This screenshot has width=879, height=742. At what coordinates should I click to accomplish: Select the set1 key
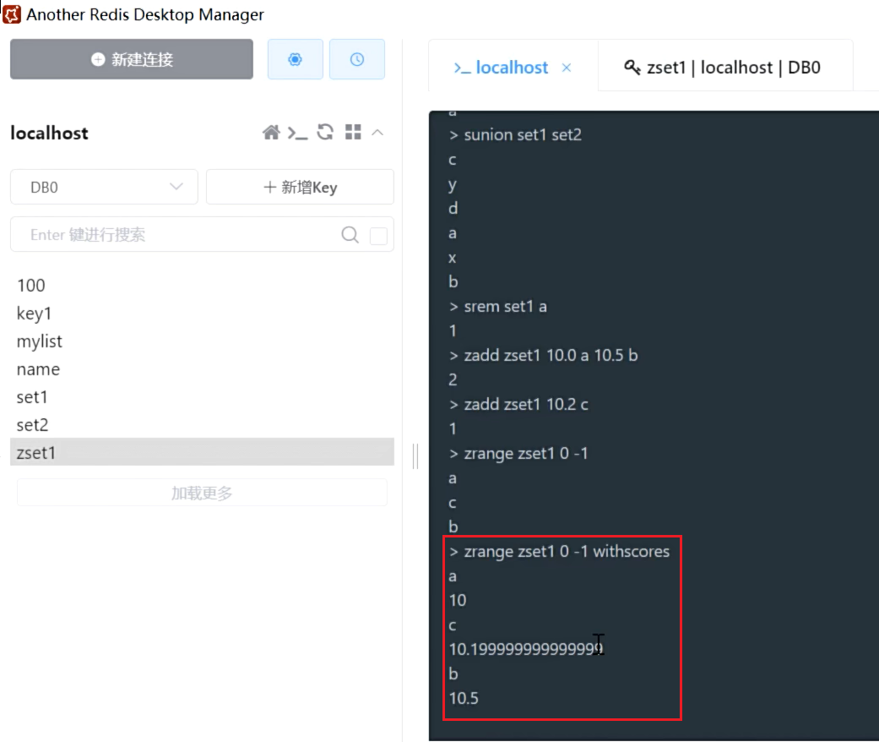203,397
